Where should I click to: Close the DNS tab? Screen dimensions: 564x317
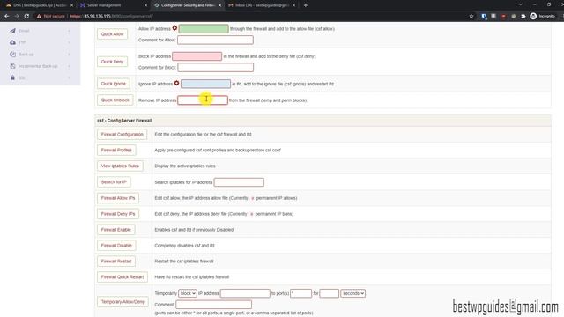click(71, 5)
